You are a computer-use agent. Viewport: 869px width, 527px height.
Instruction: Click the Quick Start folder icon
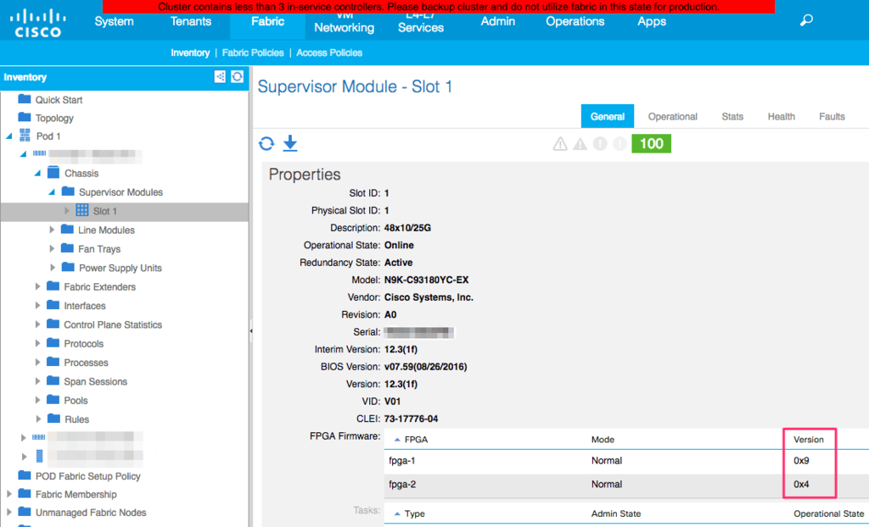tap(25, 99)
